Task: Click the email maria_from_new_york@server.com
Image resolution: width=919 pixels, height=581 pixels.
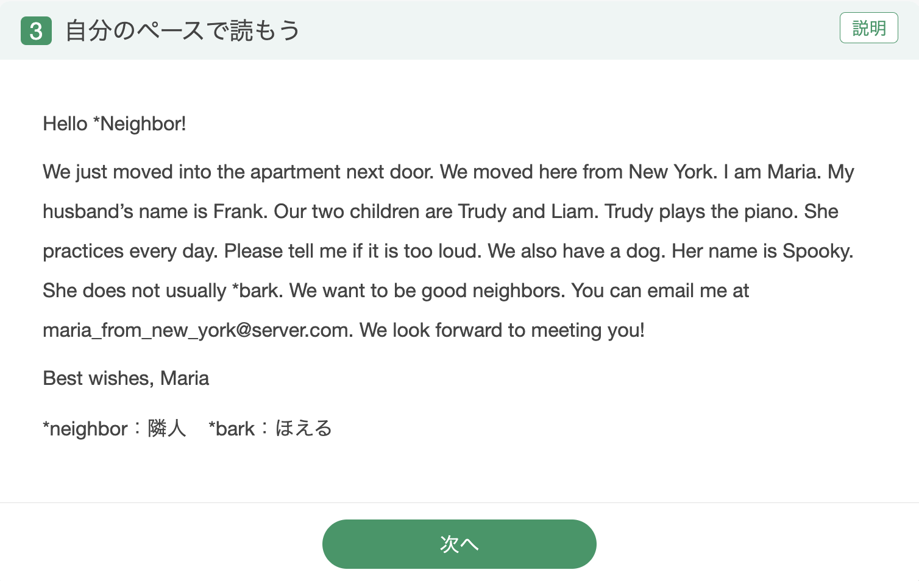Action: [196, 330]
